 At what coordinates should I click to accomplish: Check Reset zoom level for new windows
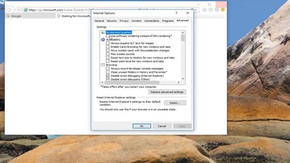(x=108, y=61)
